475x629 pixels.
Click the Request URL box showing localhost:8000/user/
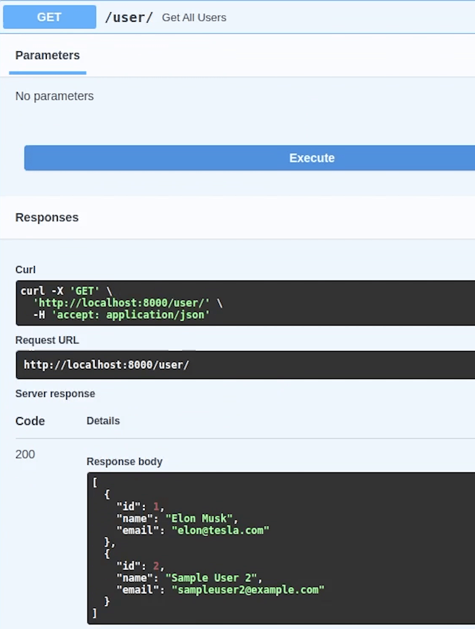point(106,365)
